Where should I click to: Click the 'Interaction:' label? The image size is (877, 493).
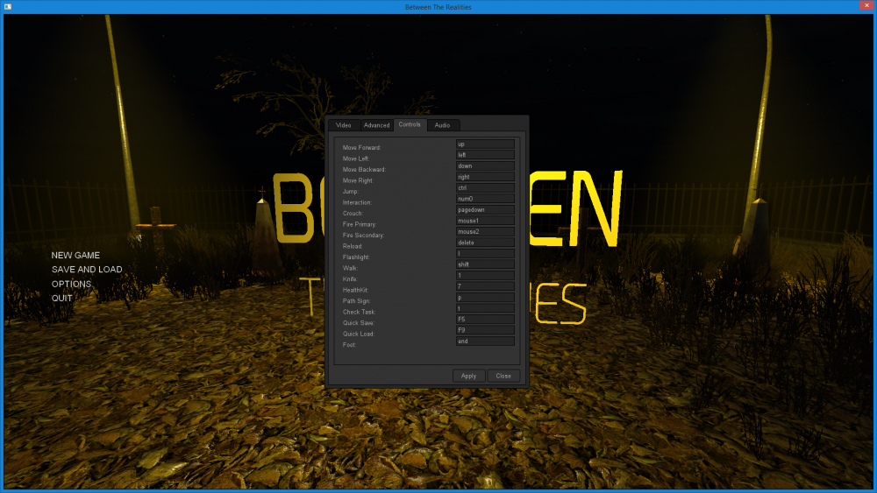click(x=357, y=202)
